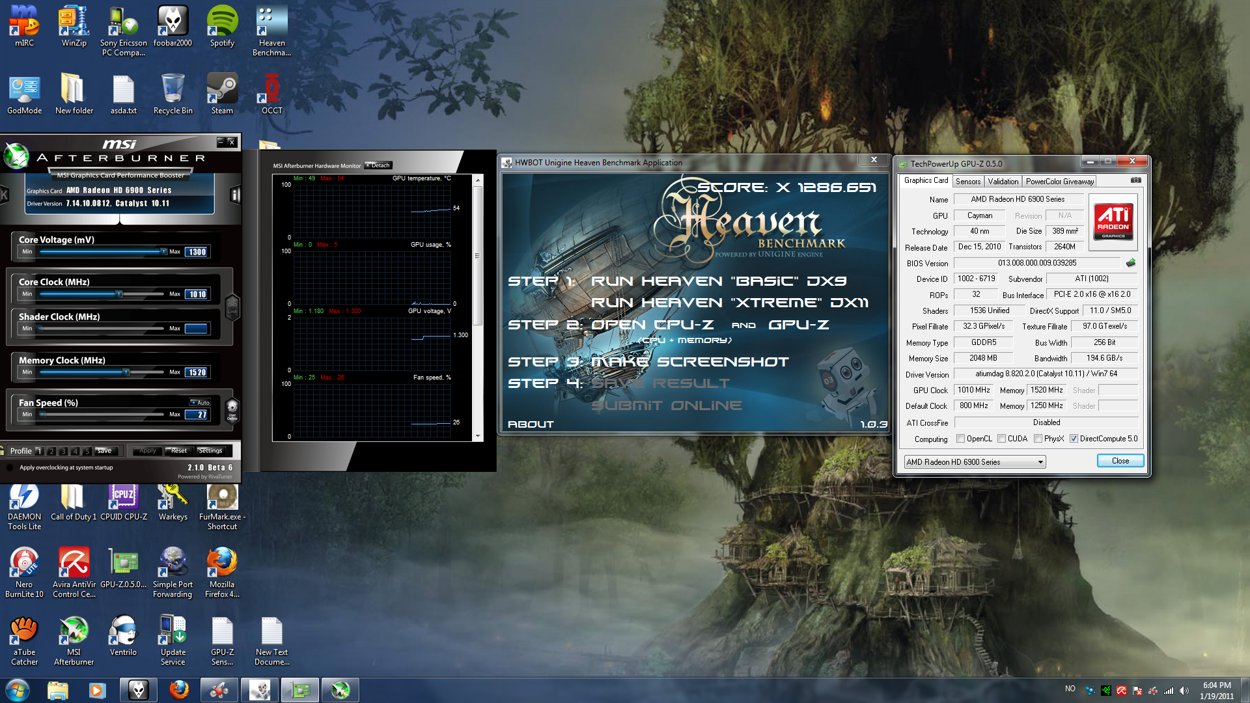Viewport: 1250px width, 703px height.
Task: Click Core Clock slider handle
Action: (x=119, y=294)
